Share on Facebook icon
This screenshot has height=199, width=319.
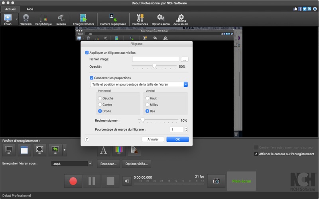[x=300, y=9]
